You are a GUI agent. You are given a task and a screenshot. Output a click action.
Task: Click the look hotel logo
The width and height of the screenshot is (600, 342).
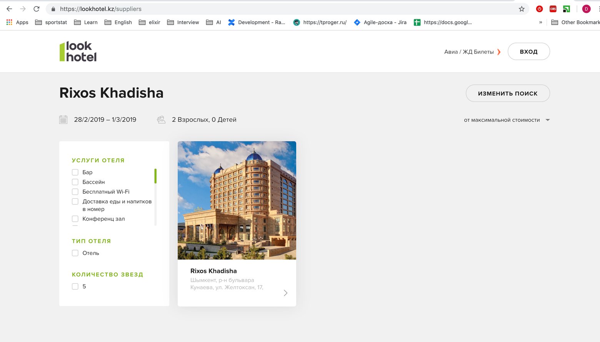78,51
